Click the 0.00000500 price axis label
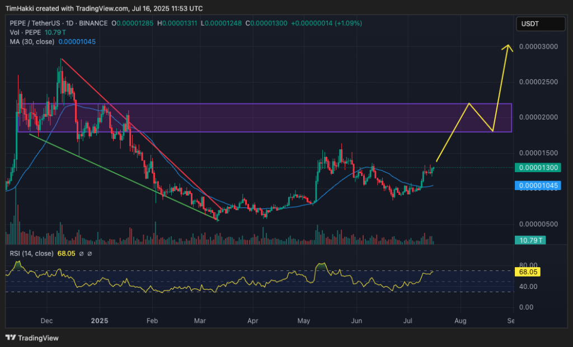 click(x=538, y=224)
